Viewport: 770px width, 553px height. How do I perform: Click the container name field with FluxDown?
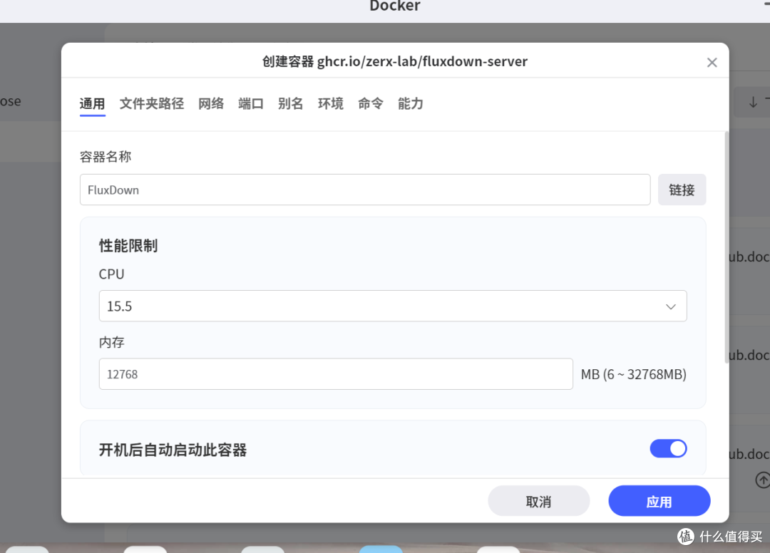(365, 190)
